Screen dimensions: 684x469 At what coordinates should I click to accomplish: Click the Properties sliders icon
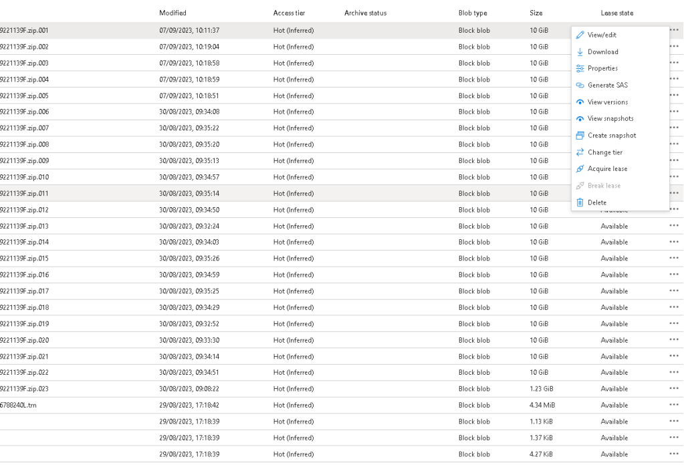pos(580,68)
